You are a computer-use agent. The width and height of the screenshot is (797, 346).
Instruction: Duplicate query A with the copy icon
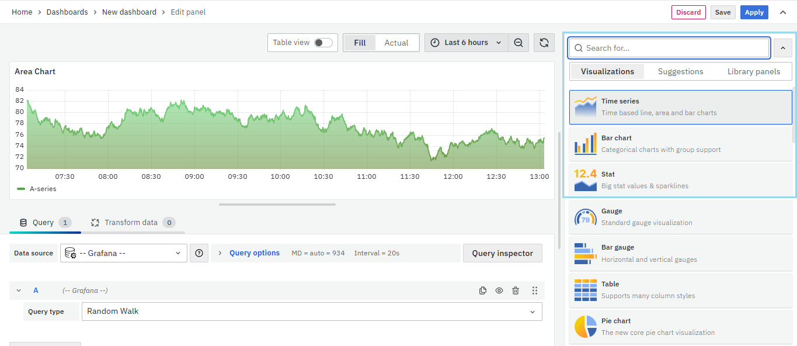[483, 290]
